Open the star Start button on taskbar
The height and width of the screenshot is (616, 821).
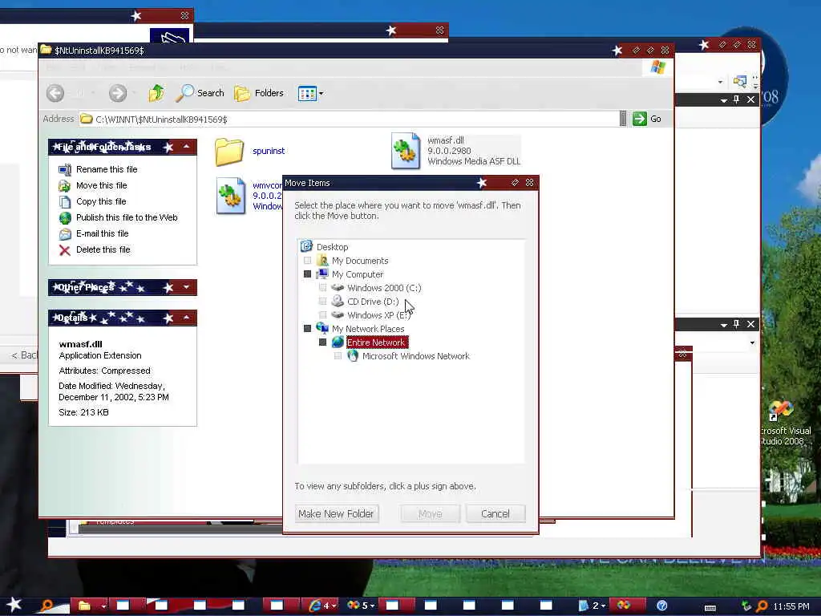(x=14, y=605)
